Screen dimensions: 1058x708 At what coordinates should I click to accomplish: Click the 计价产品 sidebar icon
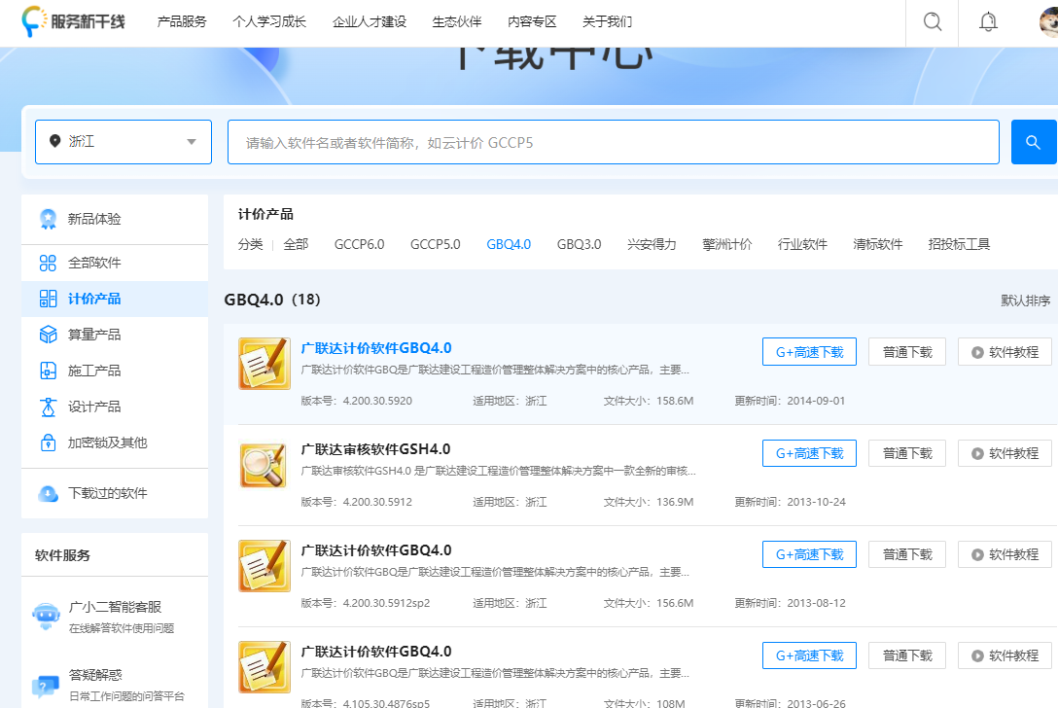click(x=48, y=299)
